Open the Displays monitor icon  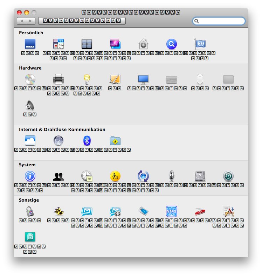143,79
